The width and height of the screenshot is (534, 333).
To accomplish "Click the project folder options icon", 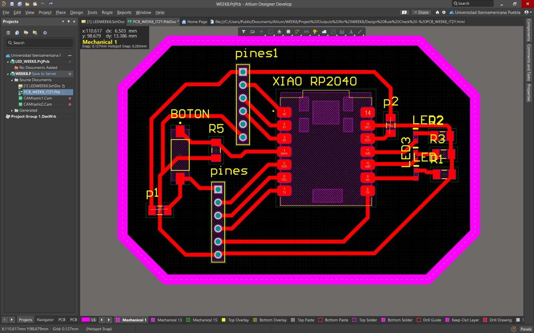I will [x=35, y=33].
